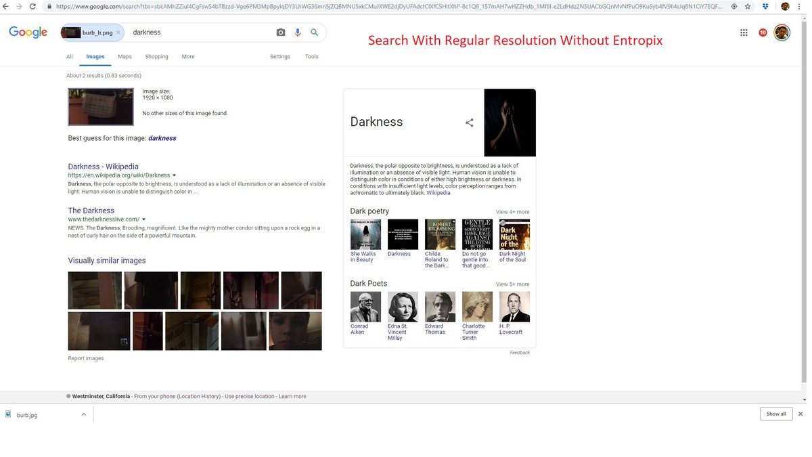Image resolution: width=812 pixels, height=457 pixels.
Task: Open Childe Roland to the Dark Tower card
Action: 440,244
